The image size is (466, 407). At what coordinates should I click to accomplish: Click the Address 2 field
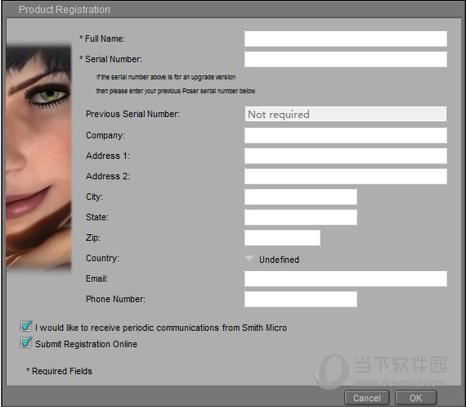point(345,176)
